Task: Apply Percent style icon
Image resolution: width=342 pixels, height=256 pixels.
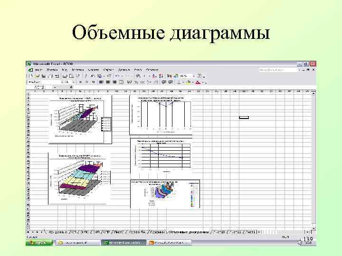Action: 136,82
